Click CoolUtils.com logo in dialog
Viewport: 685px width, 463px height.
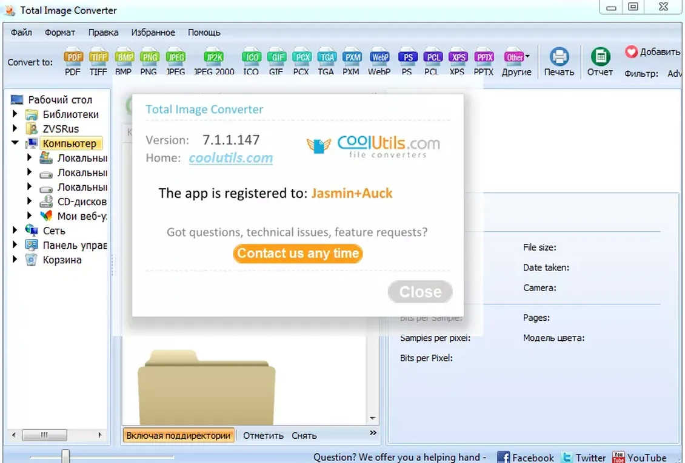pyautogui.click(x=373, y=146)
